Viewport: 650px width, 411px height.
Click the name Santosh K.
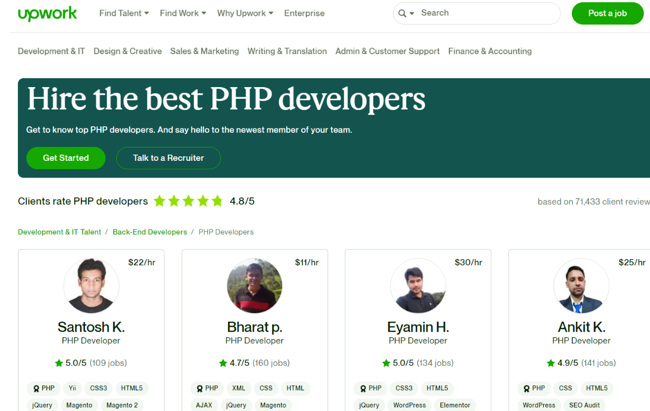point(91,327)
